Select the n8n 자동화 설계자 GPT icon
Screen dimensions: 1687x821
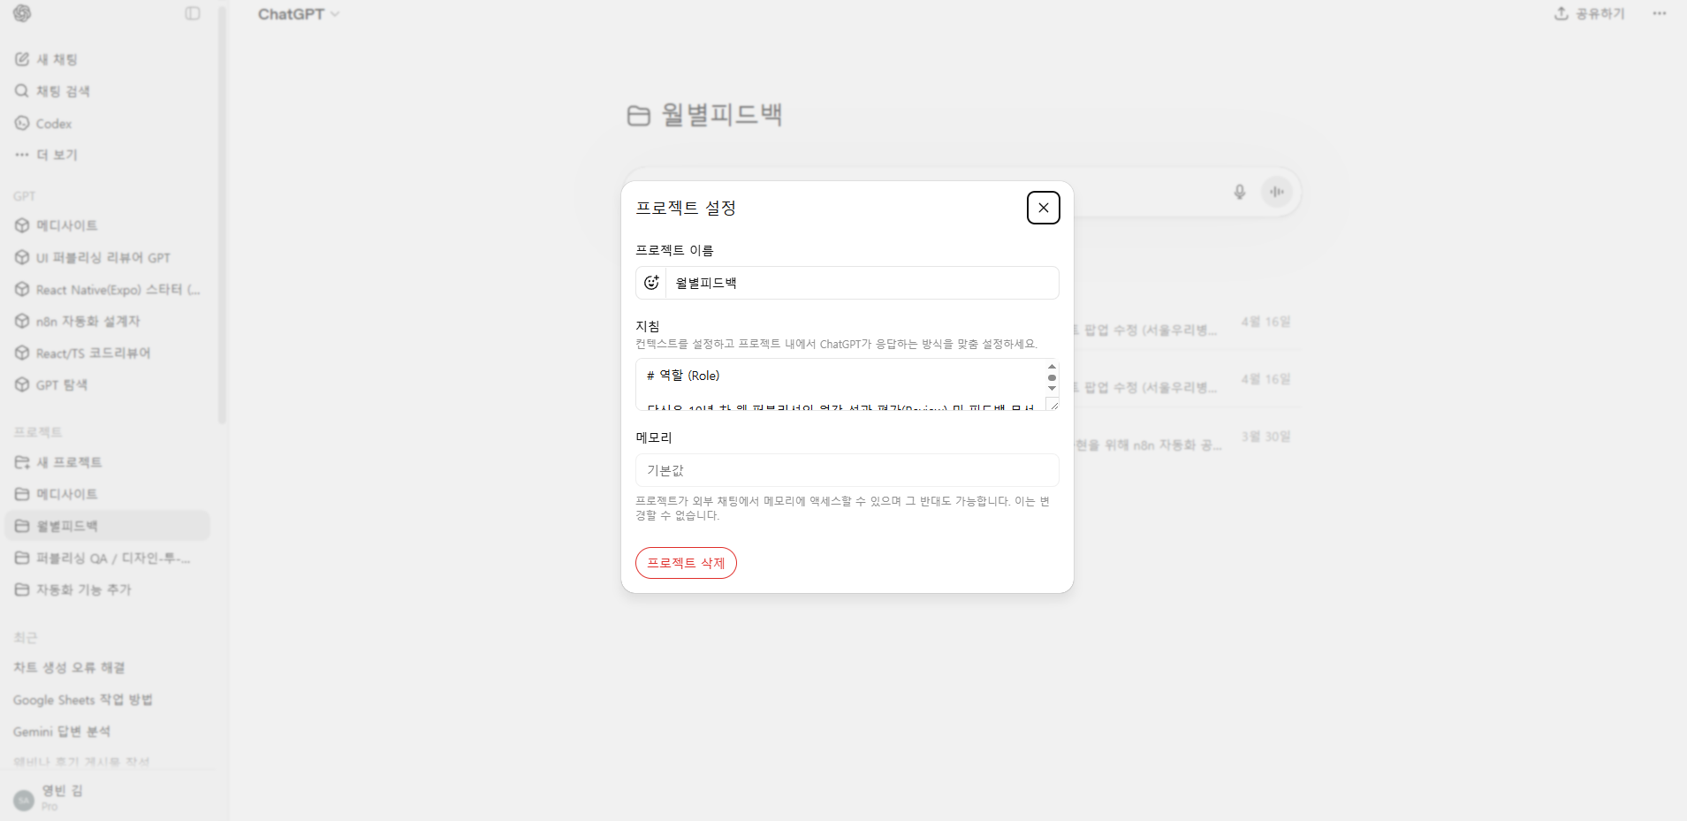click(22, 321)
